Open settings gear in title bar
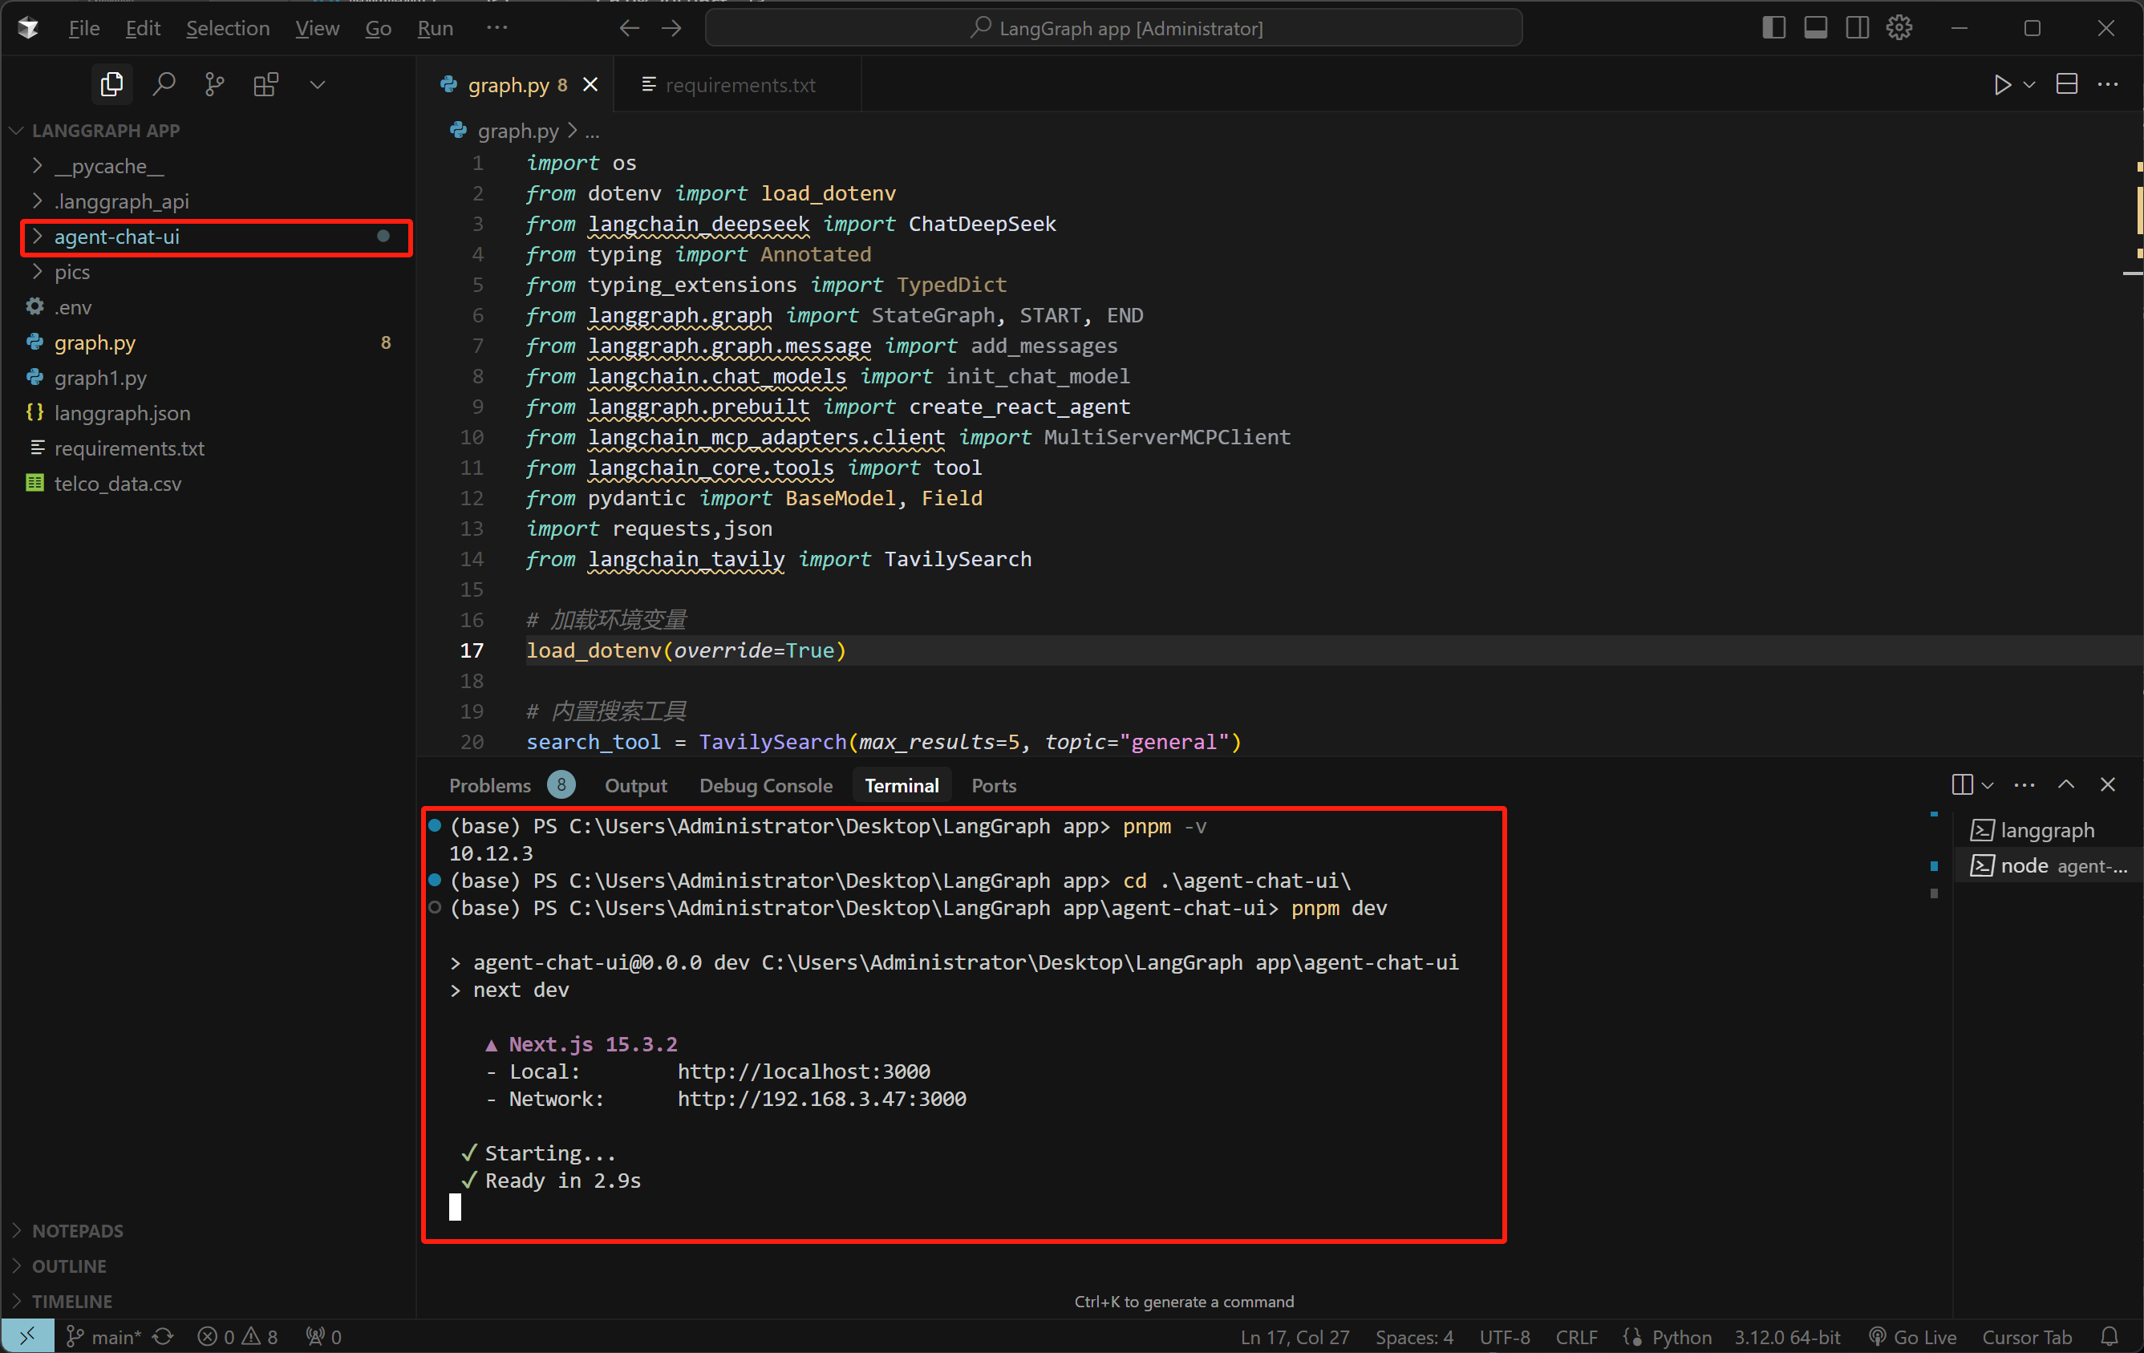 click(1899, 29)
